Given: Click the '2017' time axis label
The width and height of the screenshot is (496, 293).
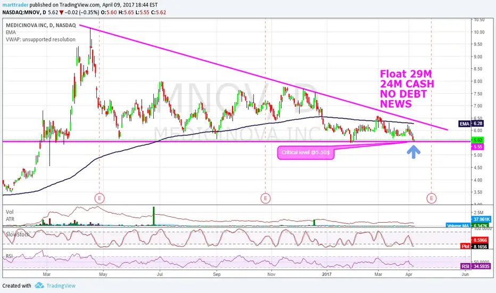Looking at the screenshot, I should tap(327, 274).
